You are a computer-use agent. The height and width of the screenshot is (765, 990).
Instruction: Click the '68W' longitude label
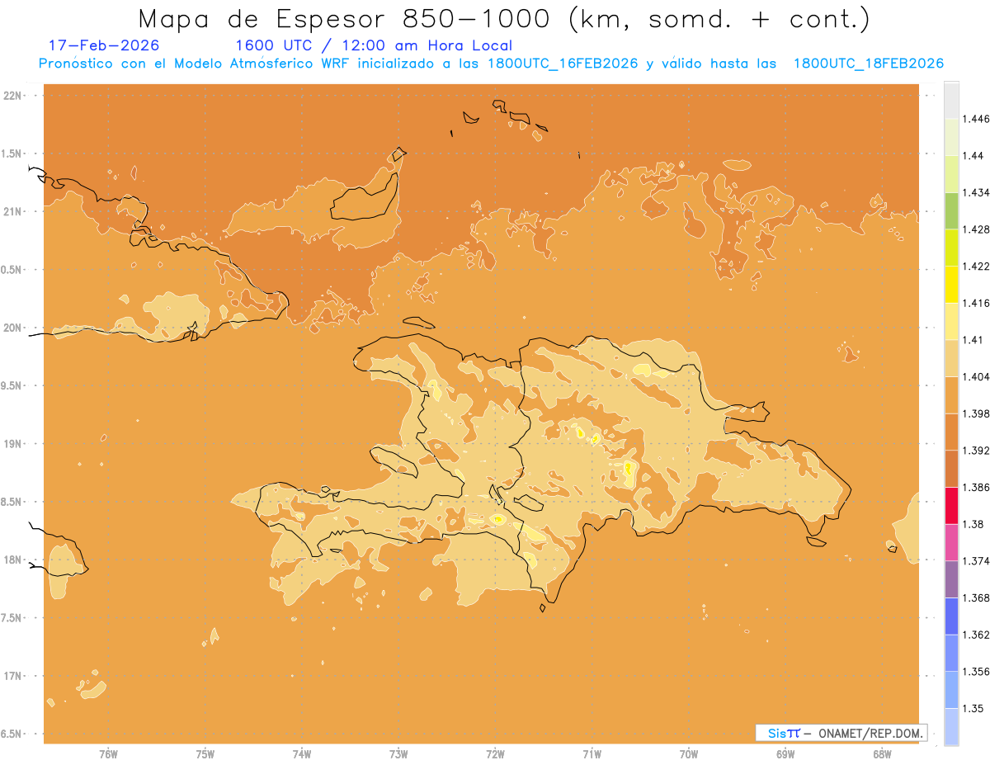881,754
